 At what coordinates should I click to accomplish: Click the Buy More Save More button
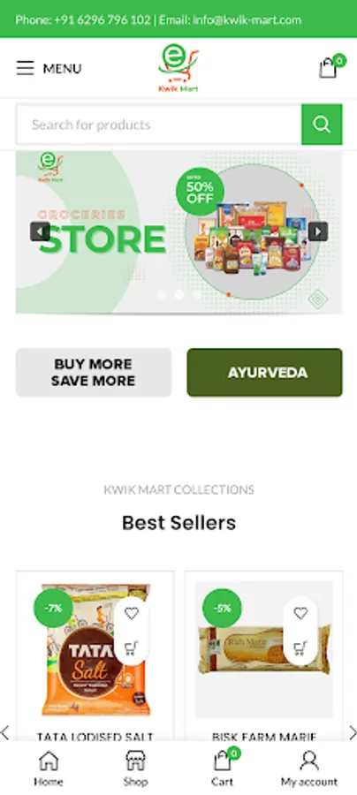click(x=94, y=372)
